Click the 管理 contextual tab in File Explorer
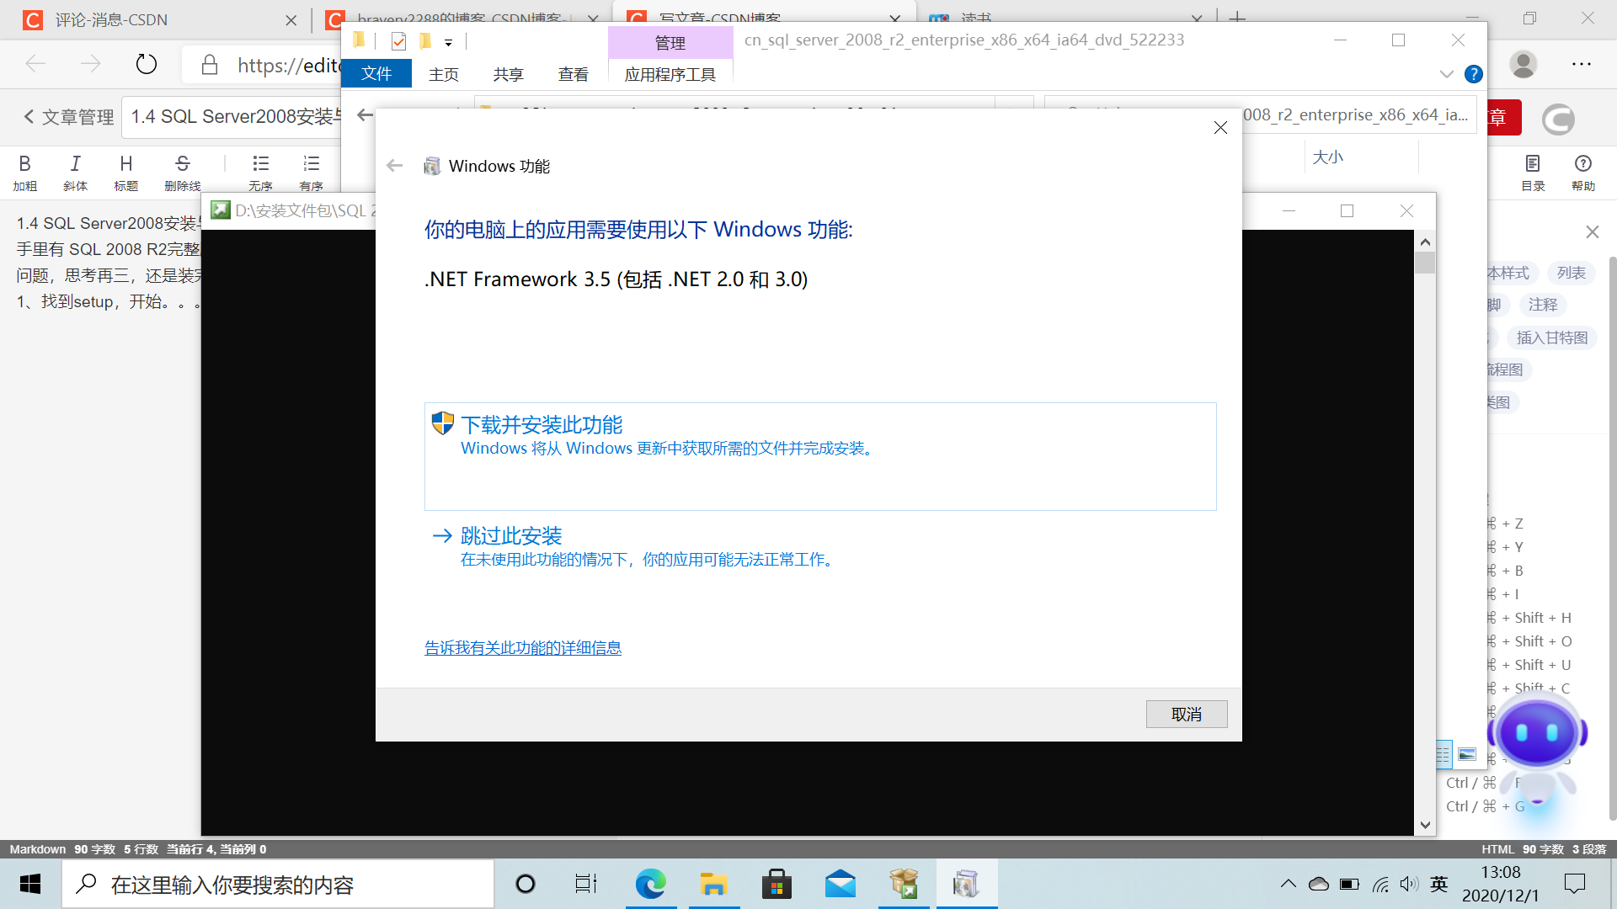Screen dimensions: 1617x909 tap(670, 43)
